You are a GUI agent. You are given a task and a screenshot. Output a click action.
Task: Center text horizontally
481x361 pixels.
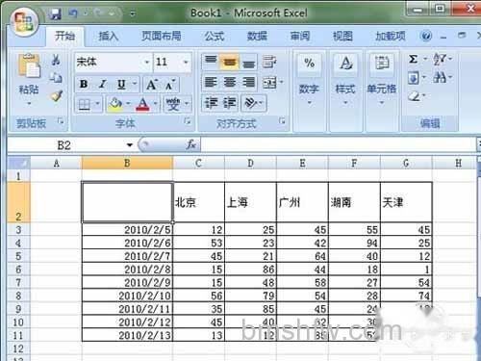[x=230, y=83]
